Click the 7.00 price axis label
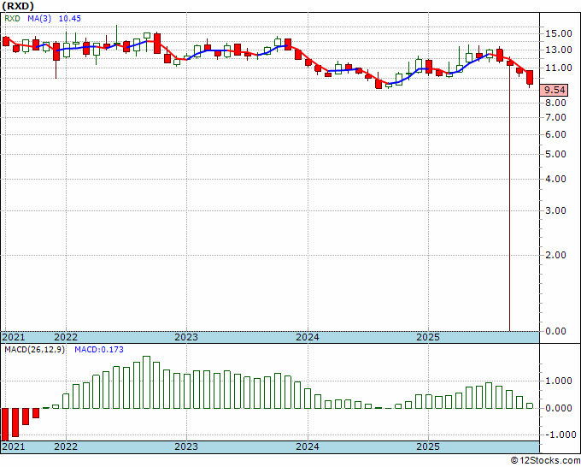 556,117
